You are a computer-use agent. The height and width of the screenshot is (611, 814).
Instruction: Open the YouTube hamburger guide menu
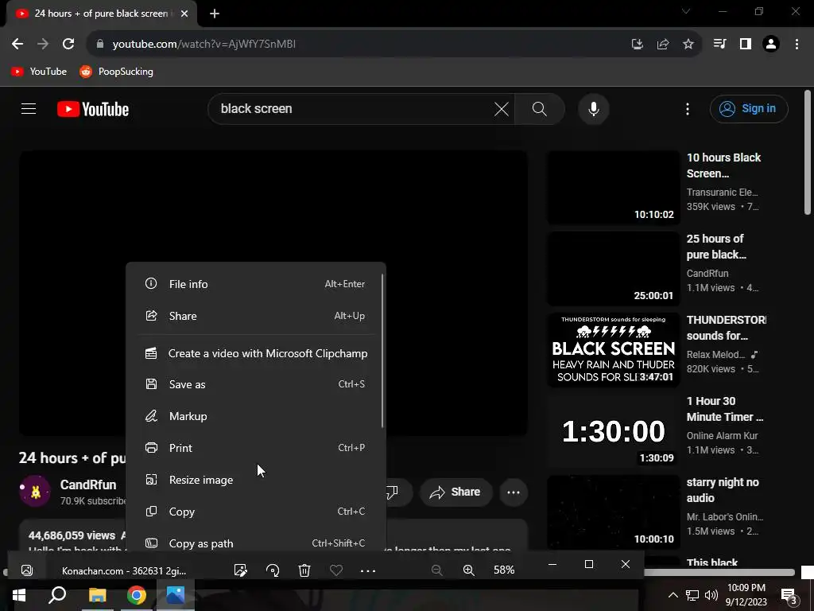tap(29, 108)
